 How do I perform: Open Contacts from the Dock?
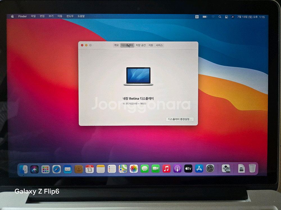(79, 169)
